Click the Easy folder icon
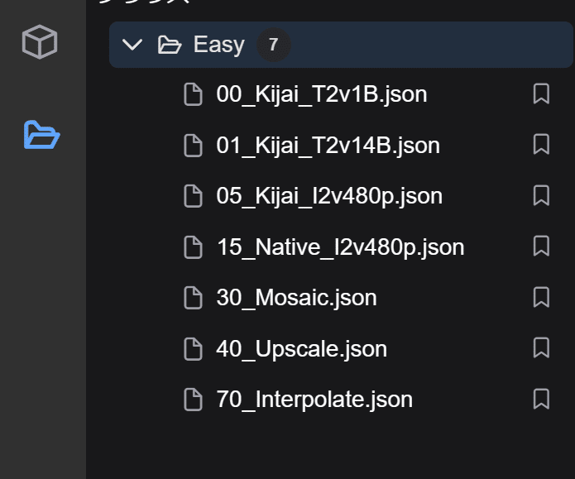This screenshot has height=479, width=575. pyautogui.click(x=170, y=45)
